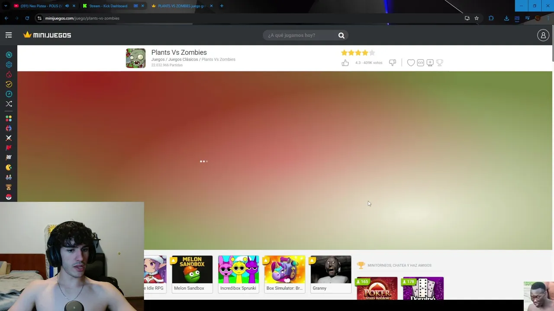Open the Idle RPG game card

point(155,274)
